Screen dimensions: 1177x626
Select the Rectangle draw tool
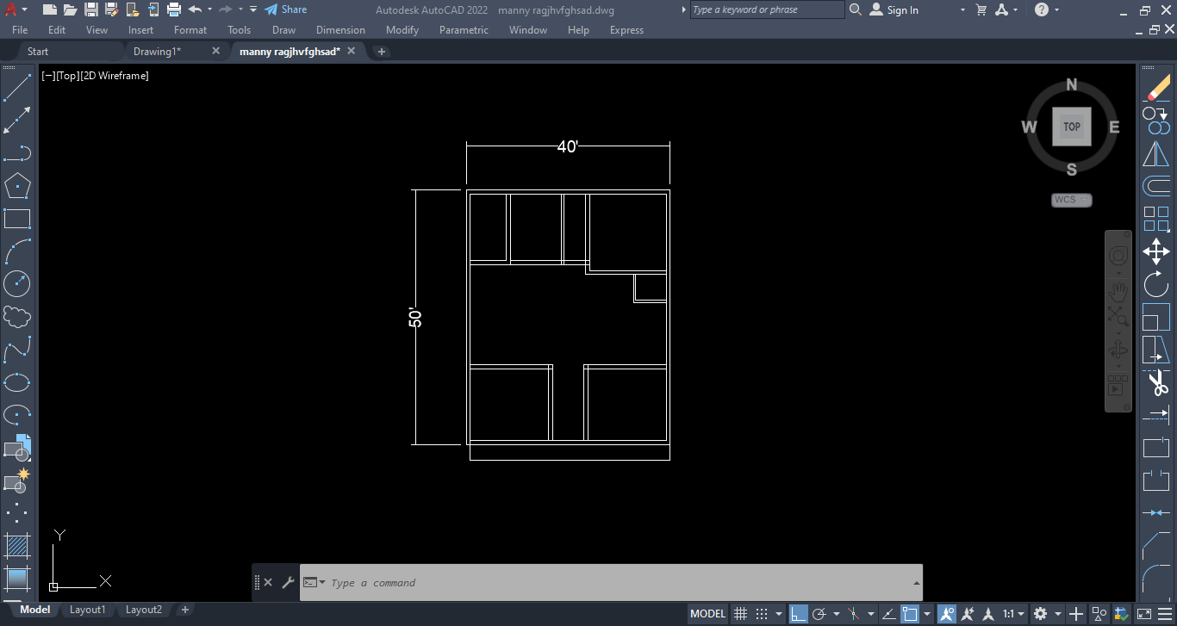tap(17, 219)
